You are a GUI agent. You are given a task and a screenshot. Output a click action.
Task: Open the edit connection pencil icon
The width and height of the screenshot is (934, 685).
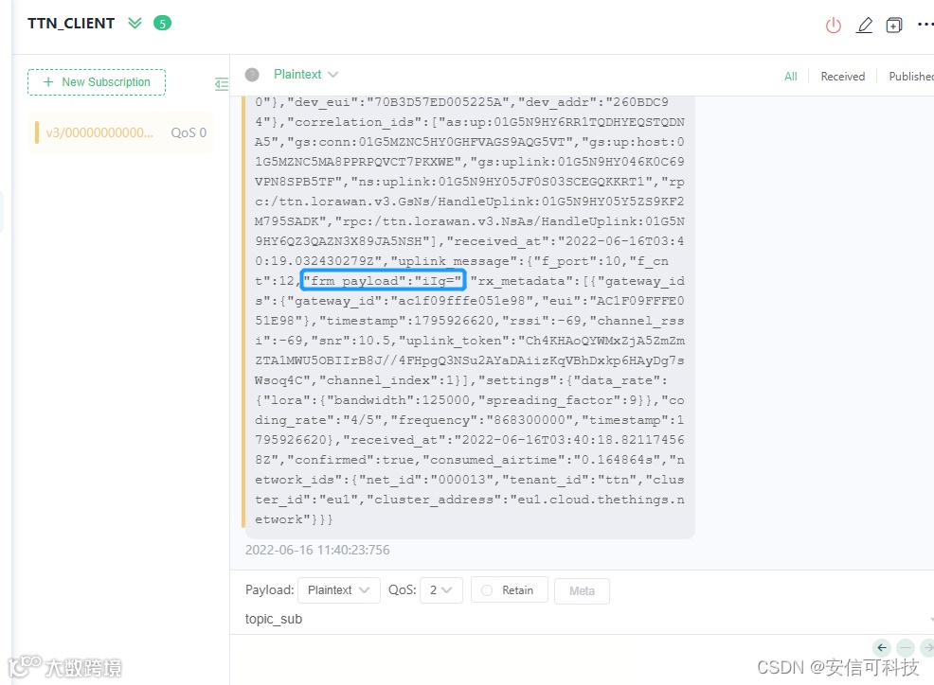coord(864,25)
